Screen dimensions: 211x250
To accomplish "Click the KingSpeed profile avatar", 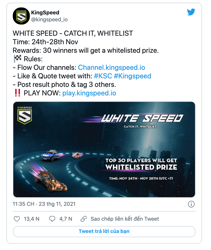I will (21, 16).
